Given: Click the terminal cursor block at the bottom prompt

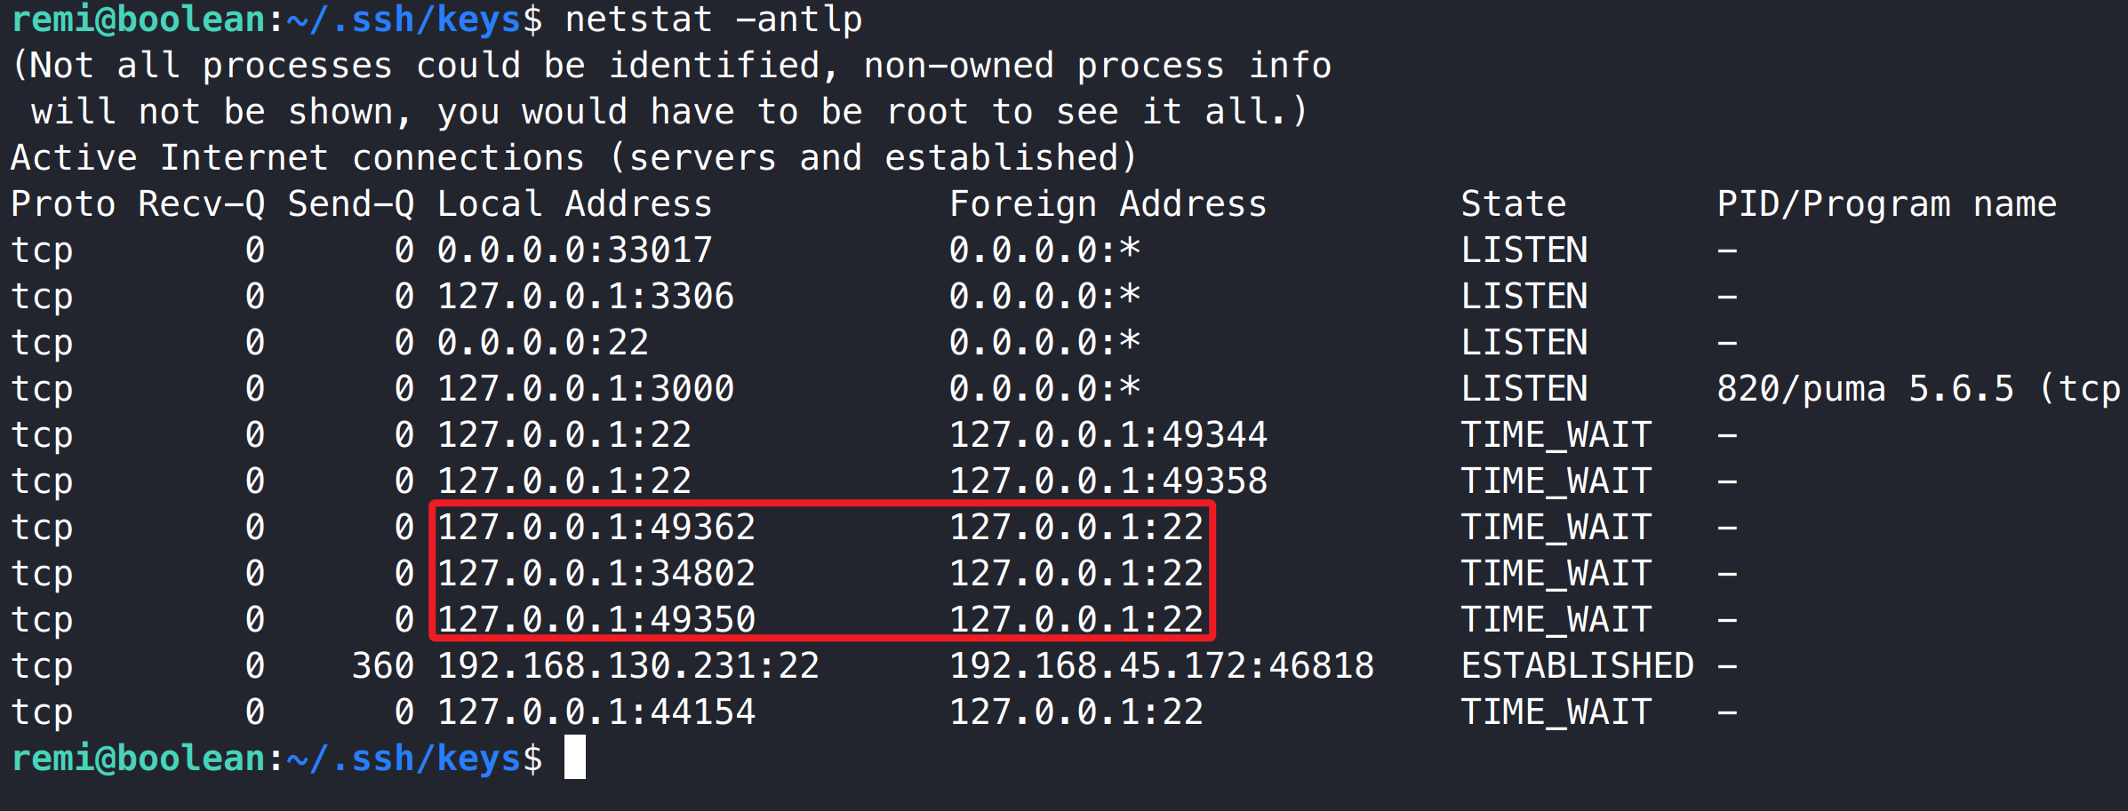Looking at the screenshot, I should coord(575,758).
